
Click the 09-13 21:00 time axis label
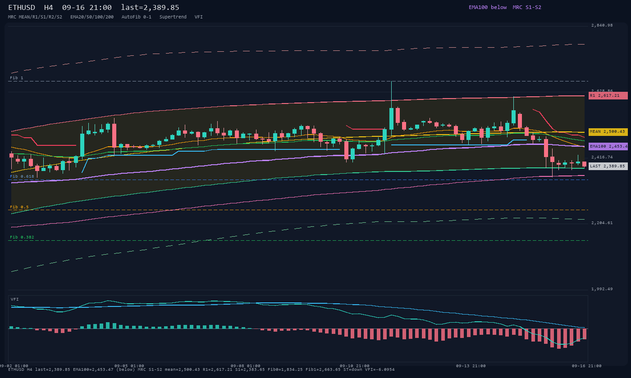pyautogui.click(x=471, y=366)
